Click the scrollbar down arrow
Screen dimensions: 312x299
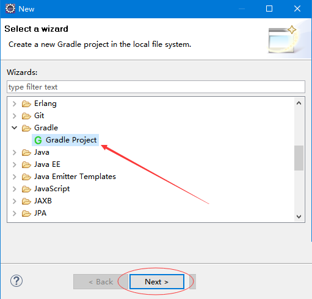[x=299, y=217]
